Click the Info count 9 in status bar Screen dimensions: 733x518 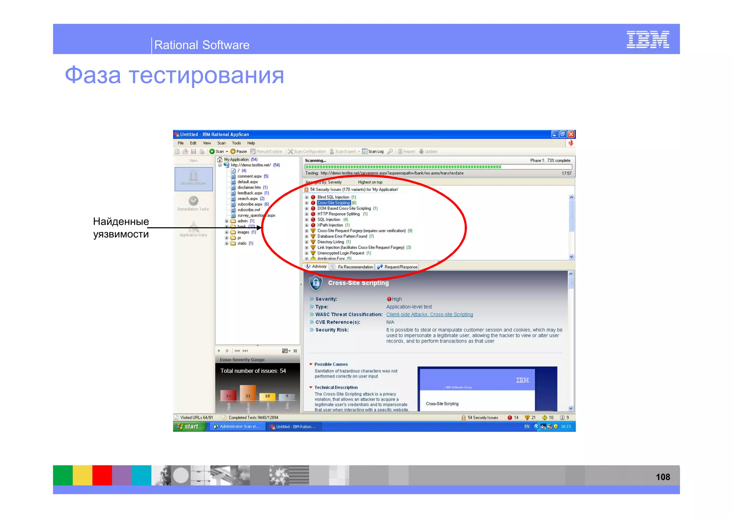pyautogui.click(x=564, y=417)
